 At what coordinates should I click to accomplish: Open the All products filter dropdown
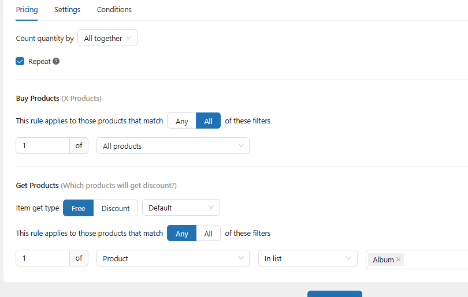pyautogui.click(x=173, y=146)
